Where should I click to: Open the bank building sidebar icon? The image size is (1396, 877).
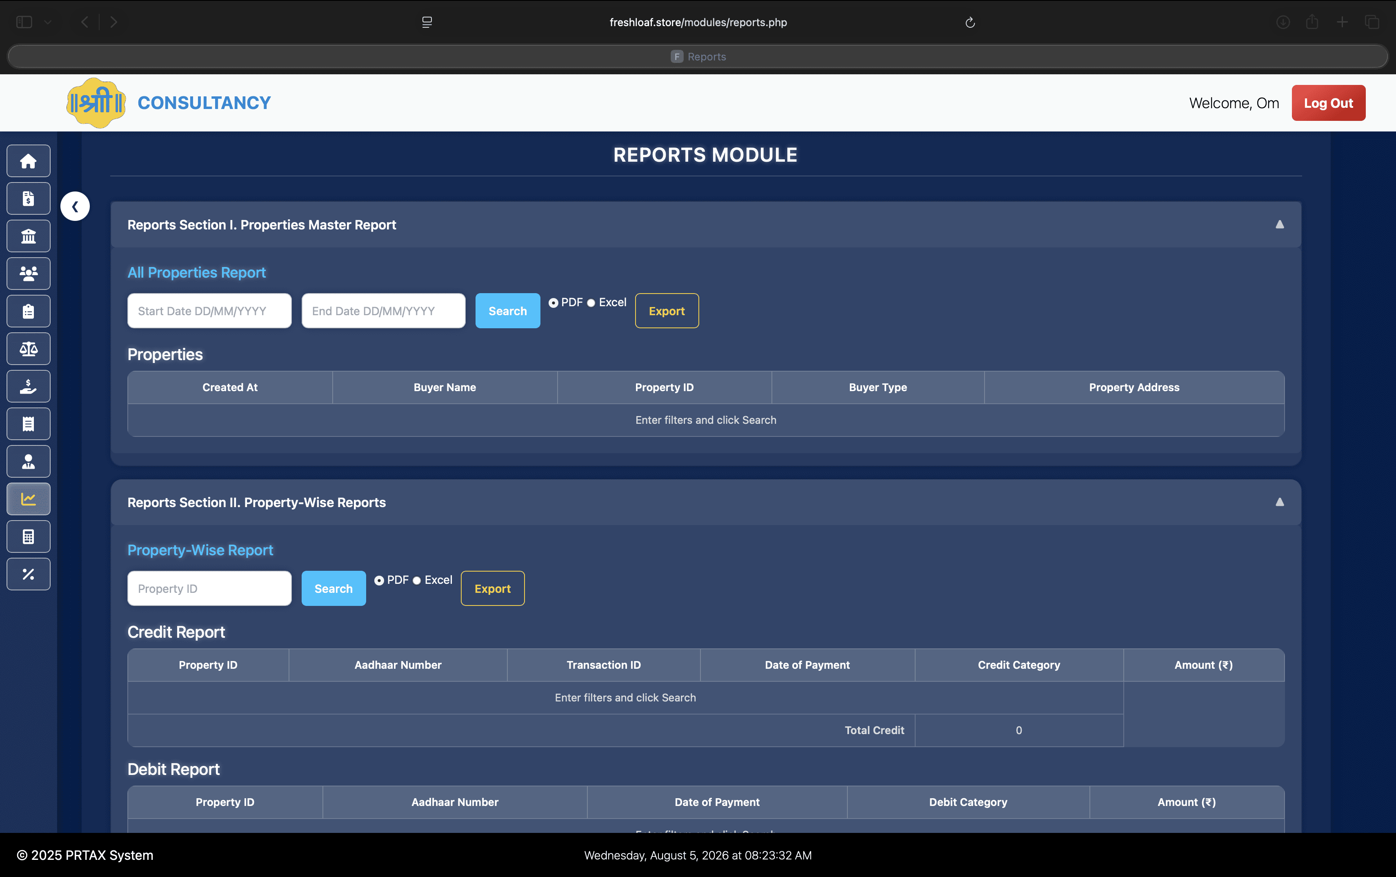[x=29, y=236]
